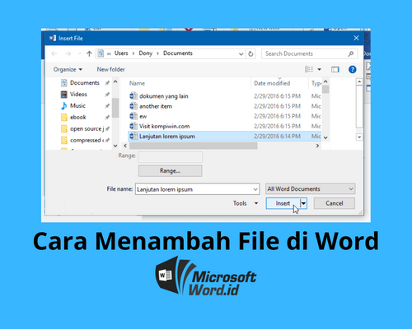Click the search magnifier icon

coord(351,53)
